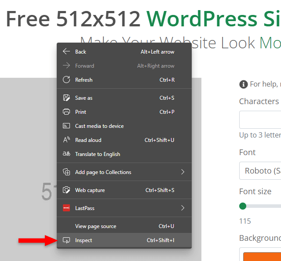This screenshot has height=261, width=281.
Task: Choose Refresh in the context menu
Action: pos(124,80)
